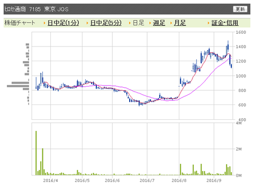Click the 1400 price axis label
254x191 pixels.
pyautogui.click(x=241, y=46)
